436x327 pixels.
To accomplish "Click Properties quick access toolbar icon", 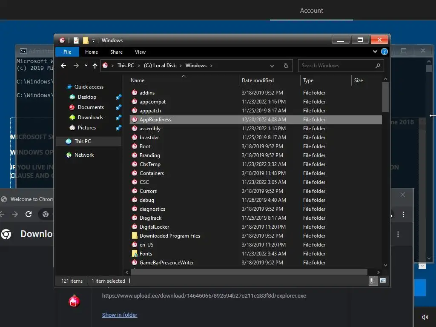I will click(76, 40).
